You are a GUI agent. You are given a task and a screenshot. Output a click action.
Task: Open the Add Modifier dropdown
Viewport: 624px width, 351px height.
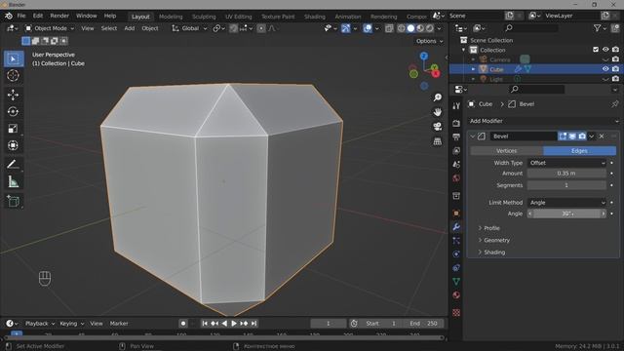click(544, 121)
